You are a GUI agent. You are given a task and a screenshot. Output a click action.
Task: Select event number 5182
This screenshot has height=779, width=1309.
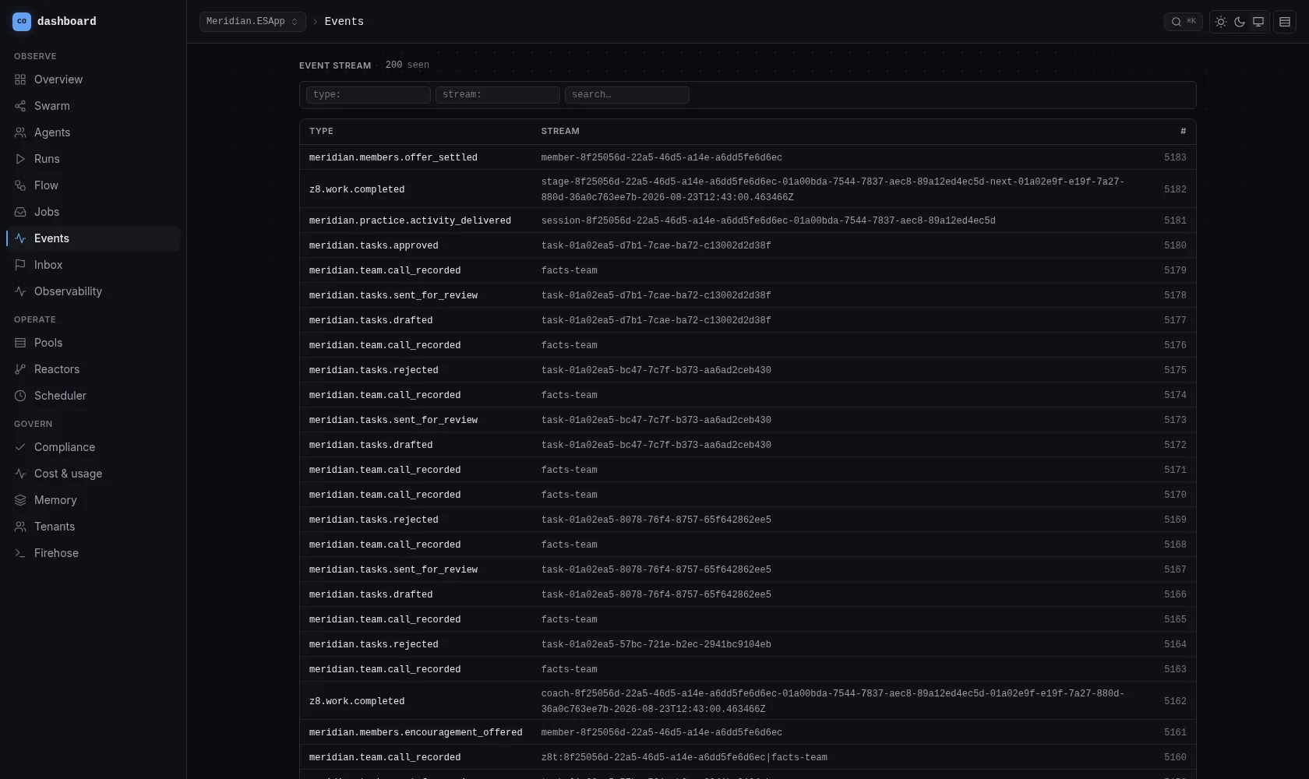tap(748, 189)
